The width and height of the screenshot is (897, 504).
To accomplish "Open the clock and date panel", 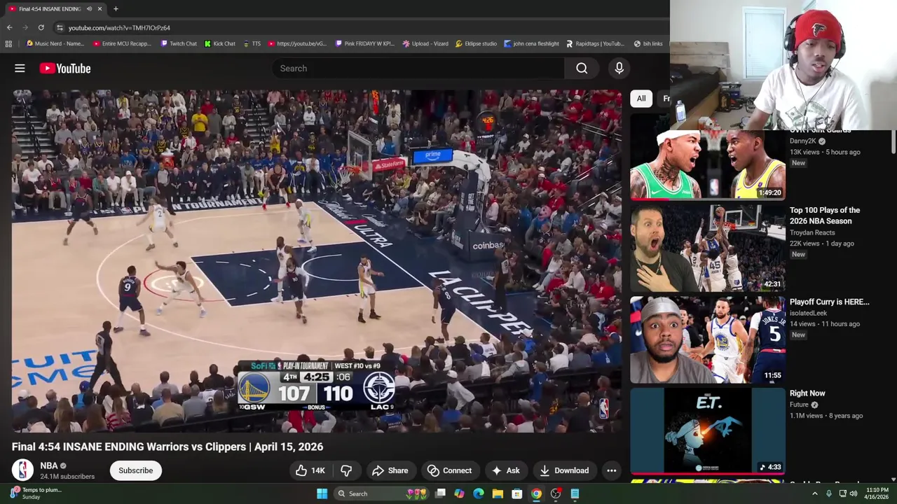I will (877, 493).
